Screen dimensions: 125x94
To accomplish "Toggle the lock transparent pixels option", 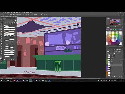I will [109, 53].
